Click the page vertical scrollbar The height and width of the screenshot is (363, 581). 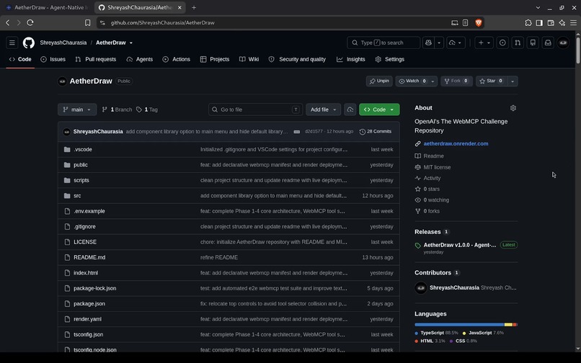point(577,50)
